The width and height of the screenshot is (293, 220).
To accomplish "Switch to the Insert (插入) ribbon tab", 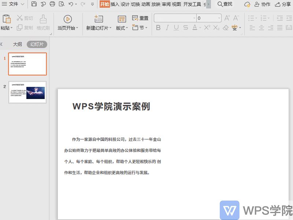I will (115, 4).
